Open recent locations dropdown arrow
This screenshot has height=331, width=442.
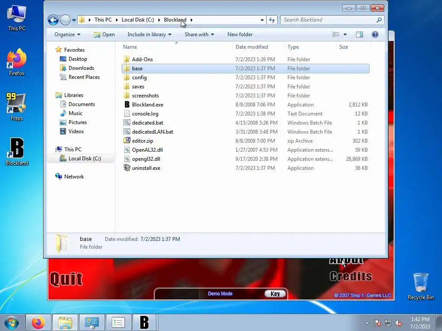coord(74,20)
